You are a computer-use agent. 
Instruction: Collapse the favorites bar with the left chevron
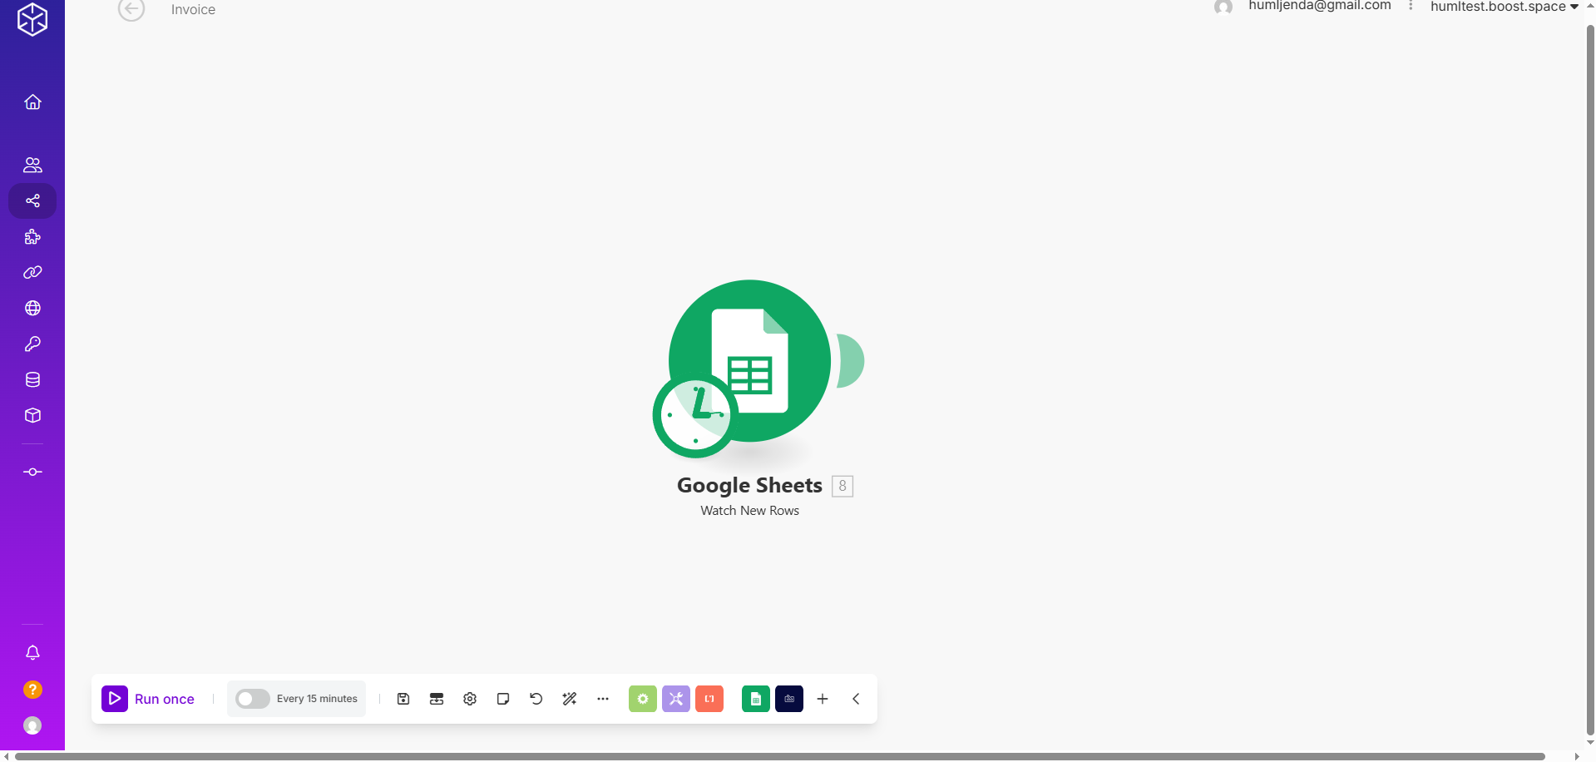[856, 699]
